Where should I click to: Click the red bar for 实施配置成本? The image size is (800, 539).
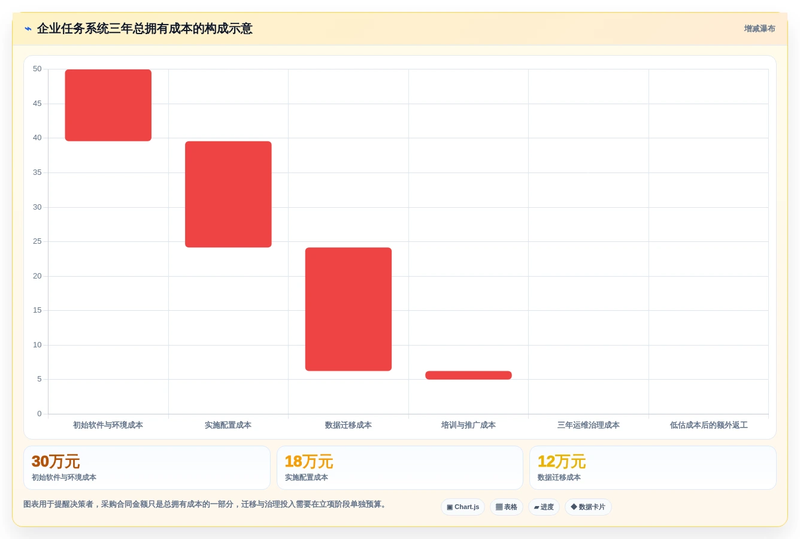(228, 194)
